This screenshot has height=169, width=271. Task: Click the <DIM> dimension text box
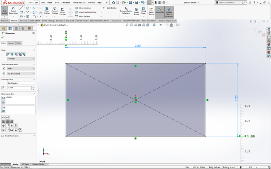pyautogui.click(x=21, y=100)
